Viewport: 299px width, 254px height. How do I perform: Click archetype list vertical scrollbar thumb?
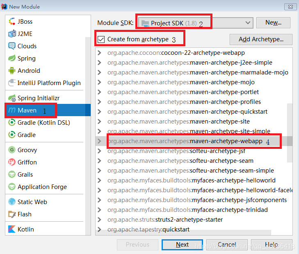(290, 133)
